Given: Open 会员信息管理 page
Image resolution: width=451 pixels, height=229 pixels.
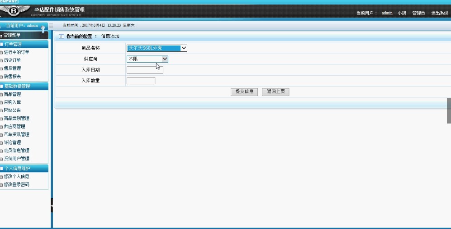Looking at the screenshot, I should click(x=16, y=151).
